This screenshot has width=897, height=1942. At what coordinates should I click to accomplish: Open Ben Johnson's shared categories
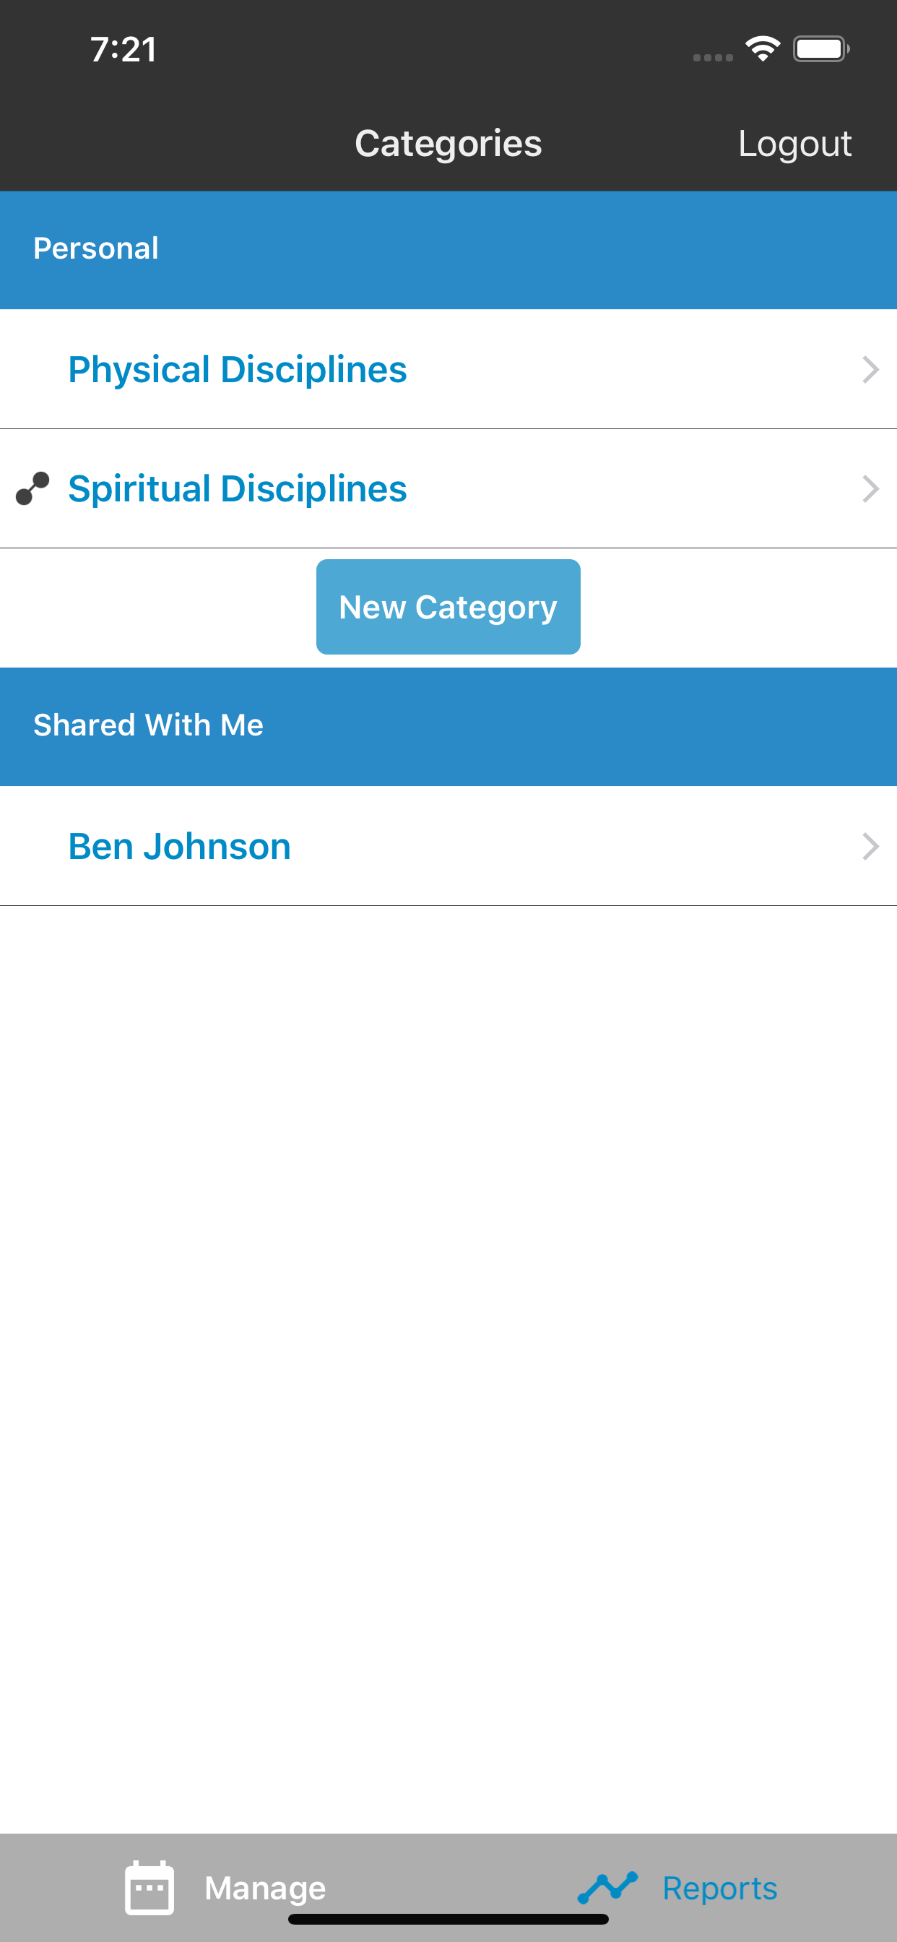point(448,846)
